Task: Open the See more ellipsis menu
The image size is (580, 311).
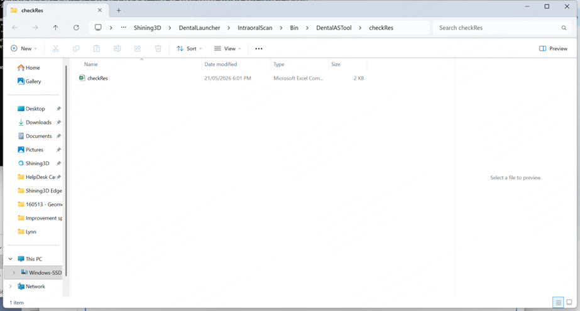Action: (258, 48)
